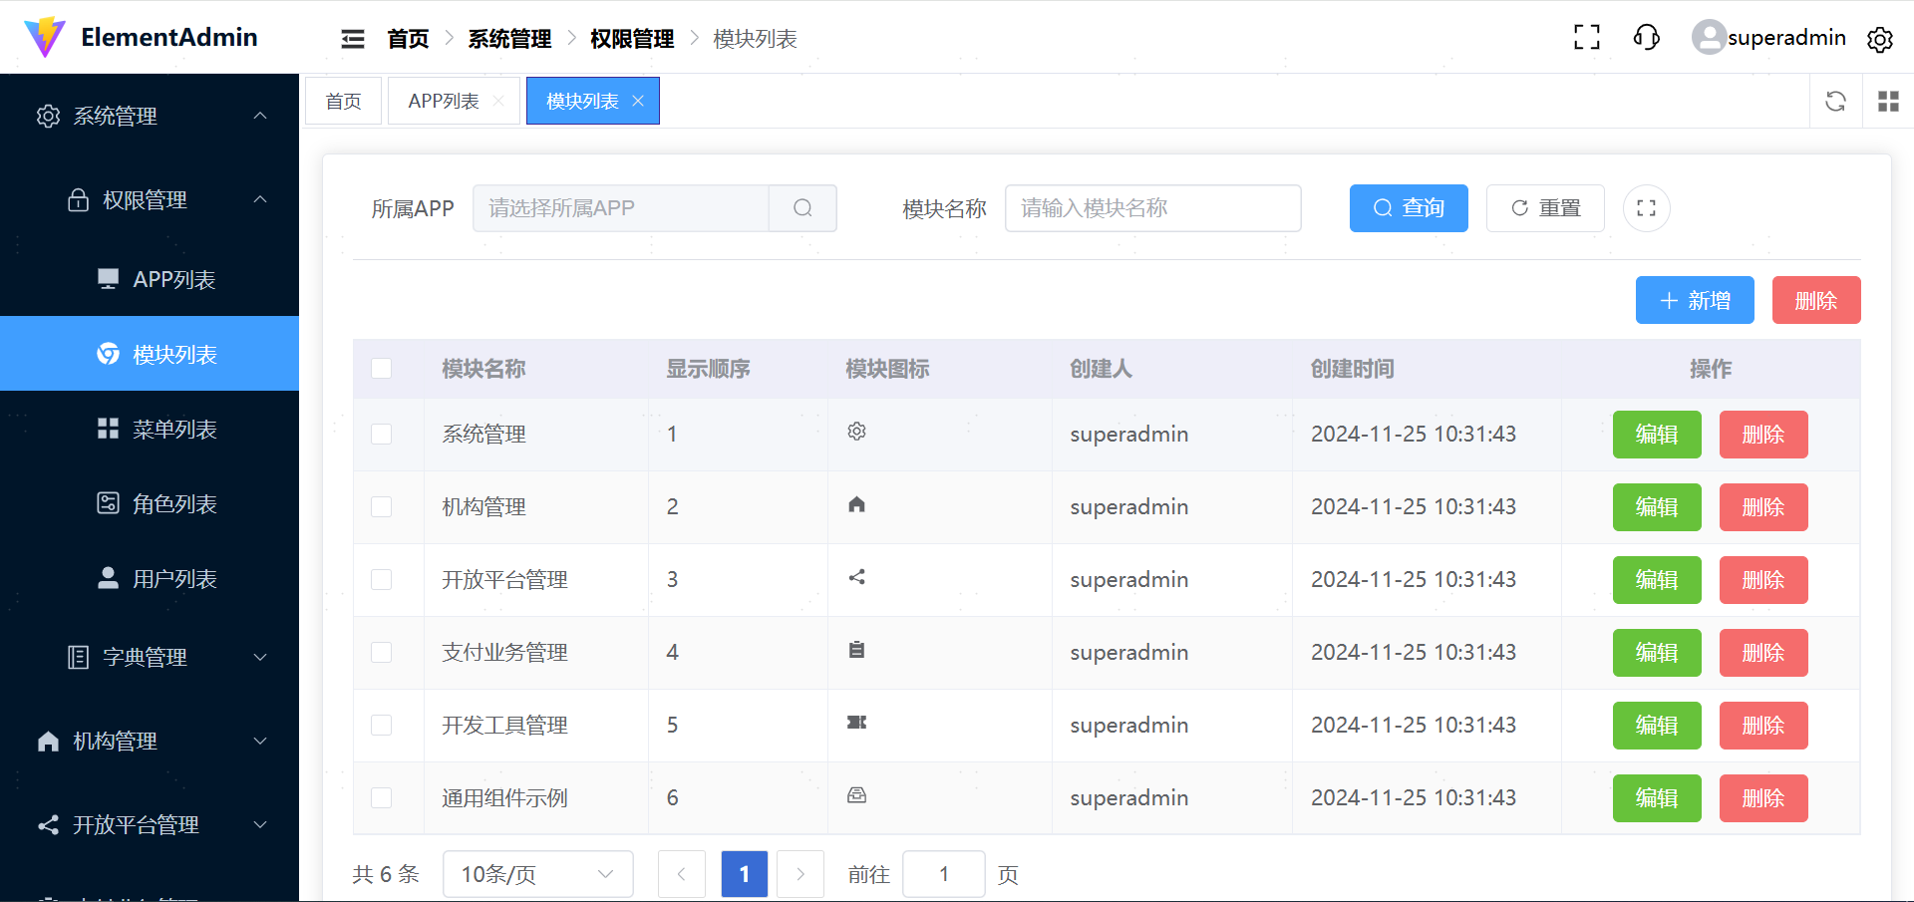Click the magnifier icon in the 所属APP field

[x=802, y=208]
